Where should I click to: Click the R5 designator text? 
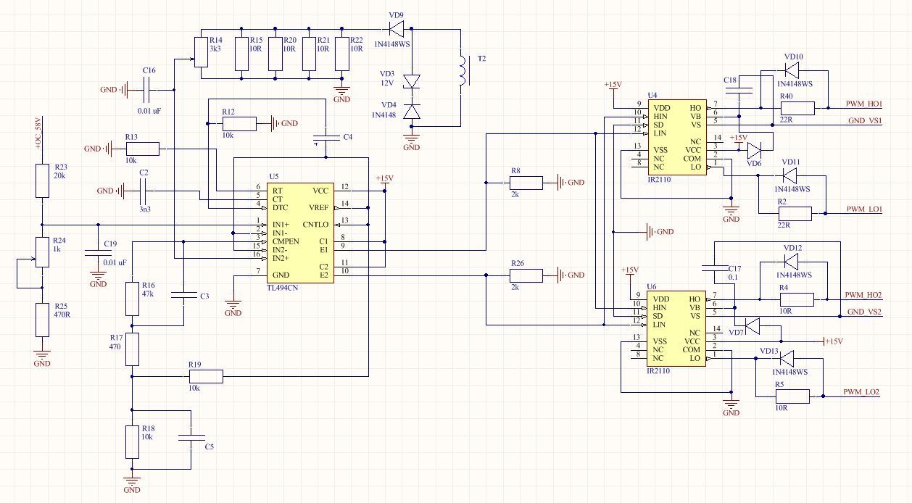click(779, 384)
